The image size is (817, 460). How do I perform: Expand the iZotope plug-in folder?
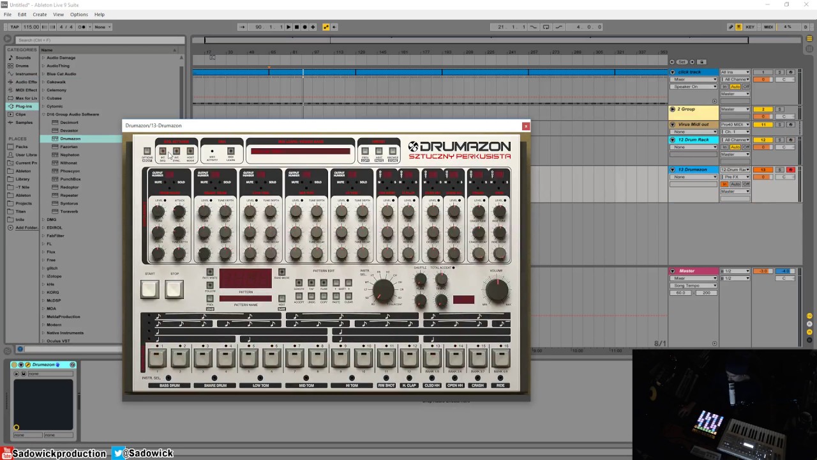pyautogui.click(x=43, y=276)
